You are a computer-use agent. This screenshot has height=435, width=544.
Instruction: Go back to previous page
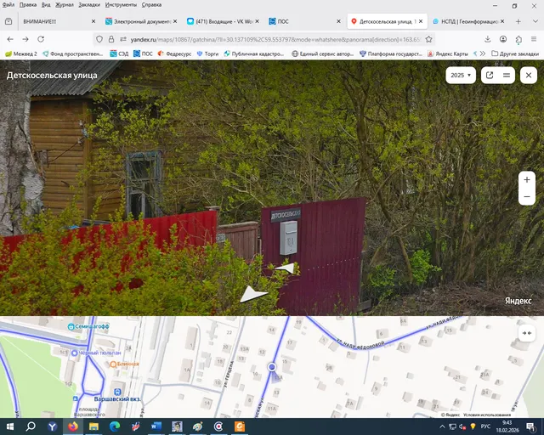10,39
